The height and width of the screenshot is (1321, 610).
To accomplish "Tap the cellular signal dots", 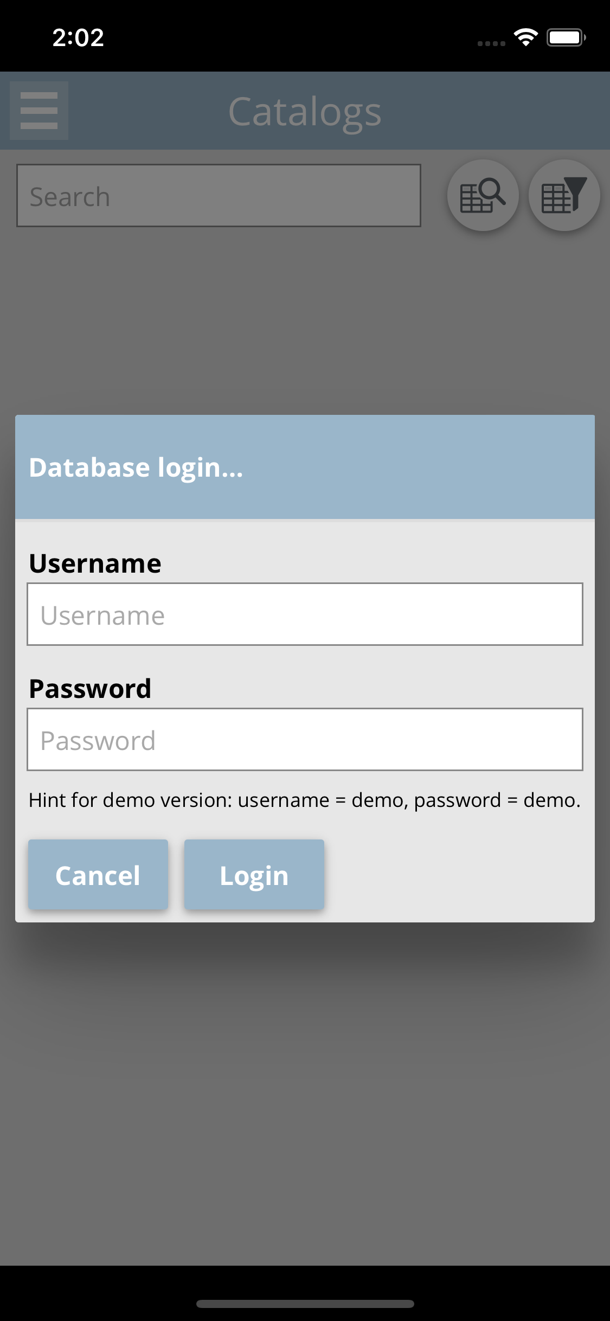I will point(491,43).
